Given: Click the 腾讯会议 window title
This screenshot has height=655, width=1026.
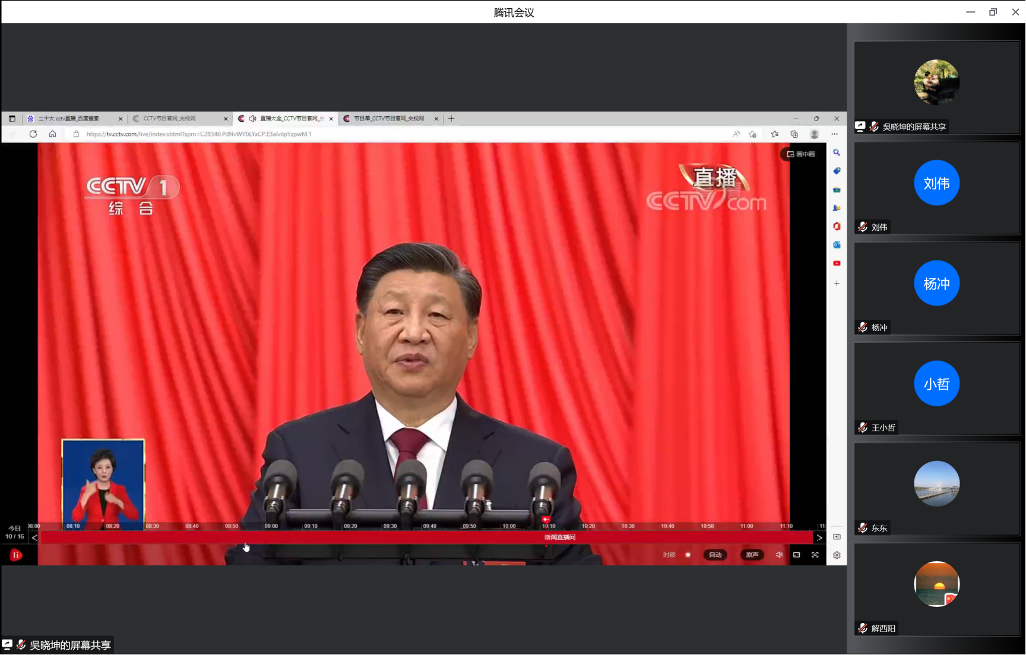Looking at the screenshot, I should click(514, 12).
